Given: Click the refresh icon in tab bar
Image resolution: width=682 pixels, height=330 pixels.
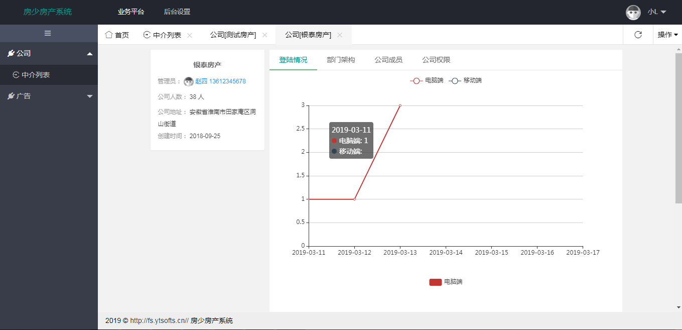Looking at the screenshot, I should click(x=638, y=35).
